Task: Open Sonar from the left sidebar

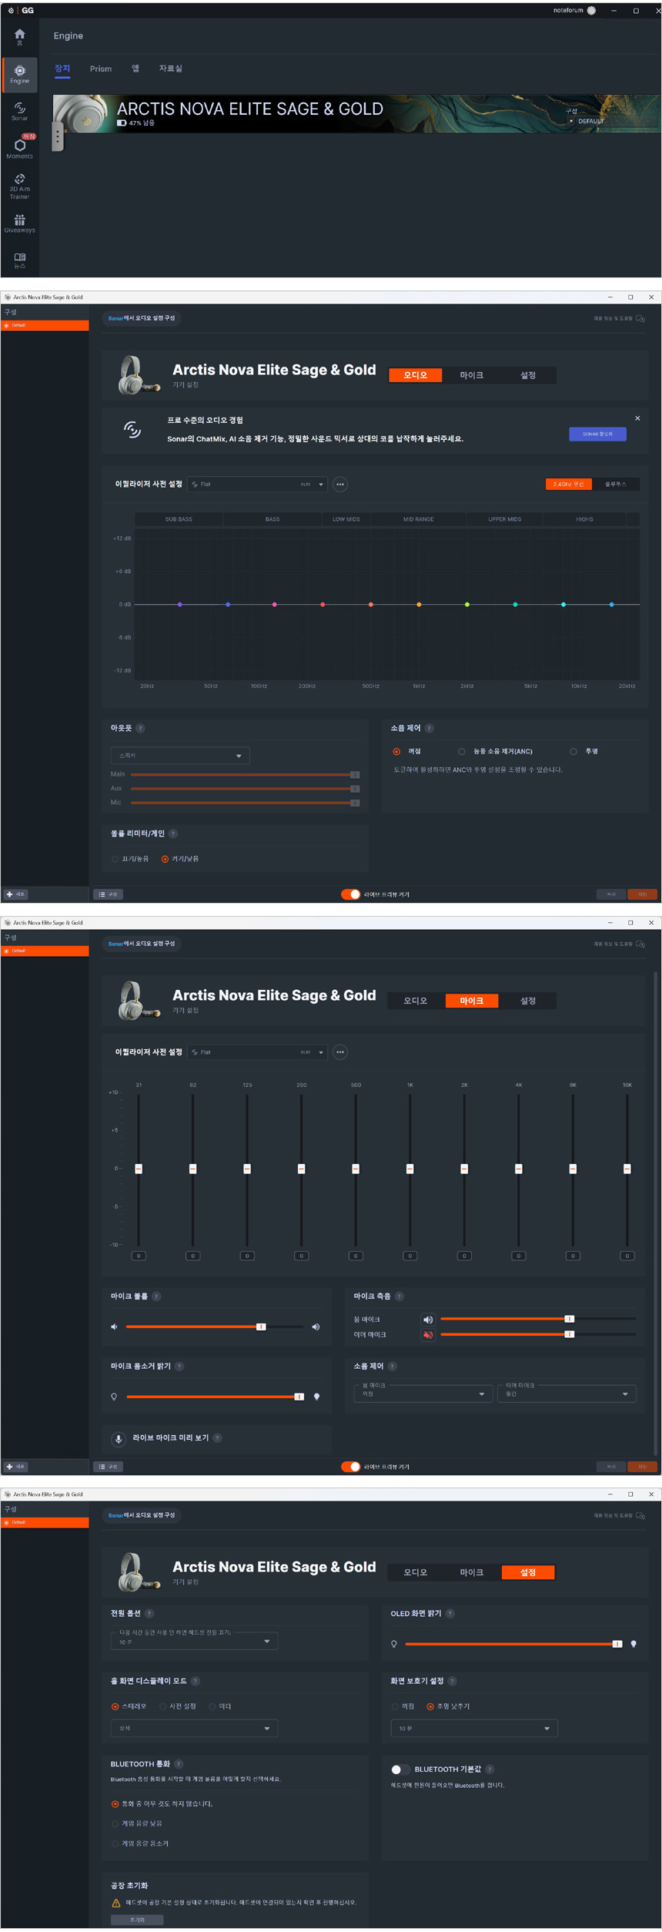Action: click(19, 111)
